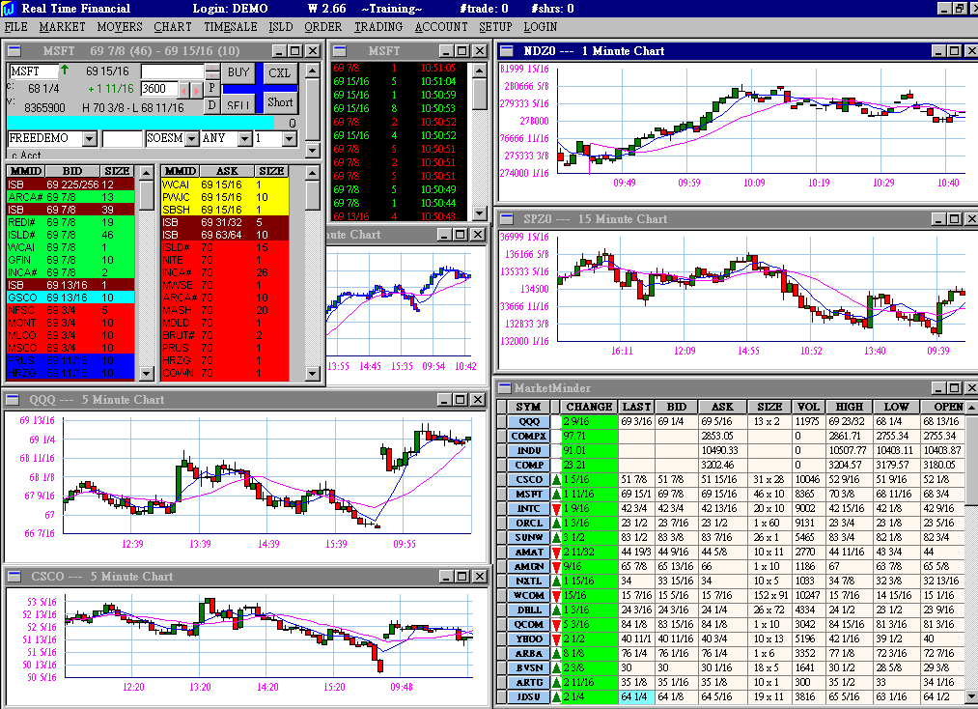978x709 pixels.
Task: Click the P button in order entry
Action: pos(211,88)
